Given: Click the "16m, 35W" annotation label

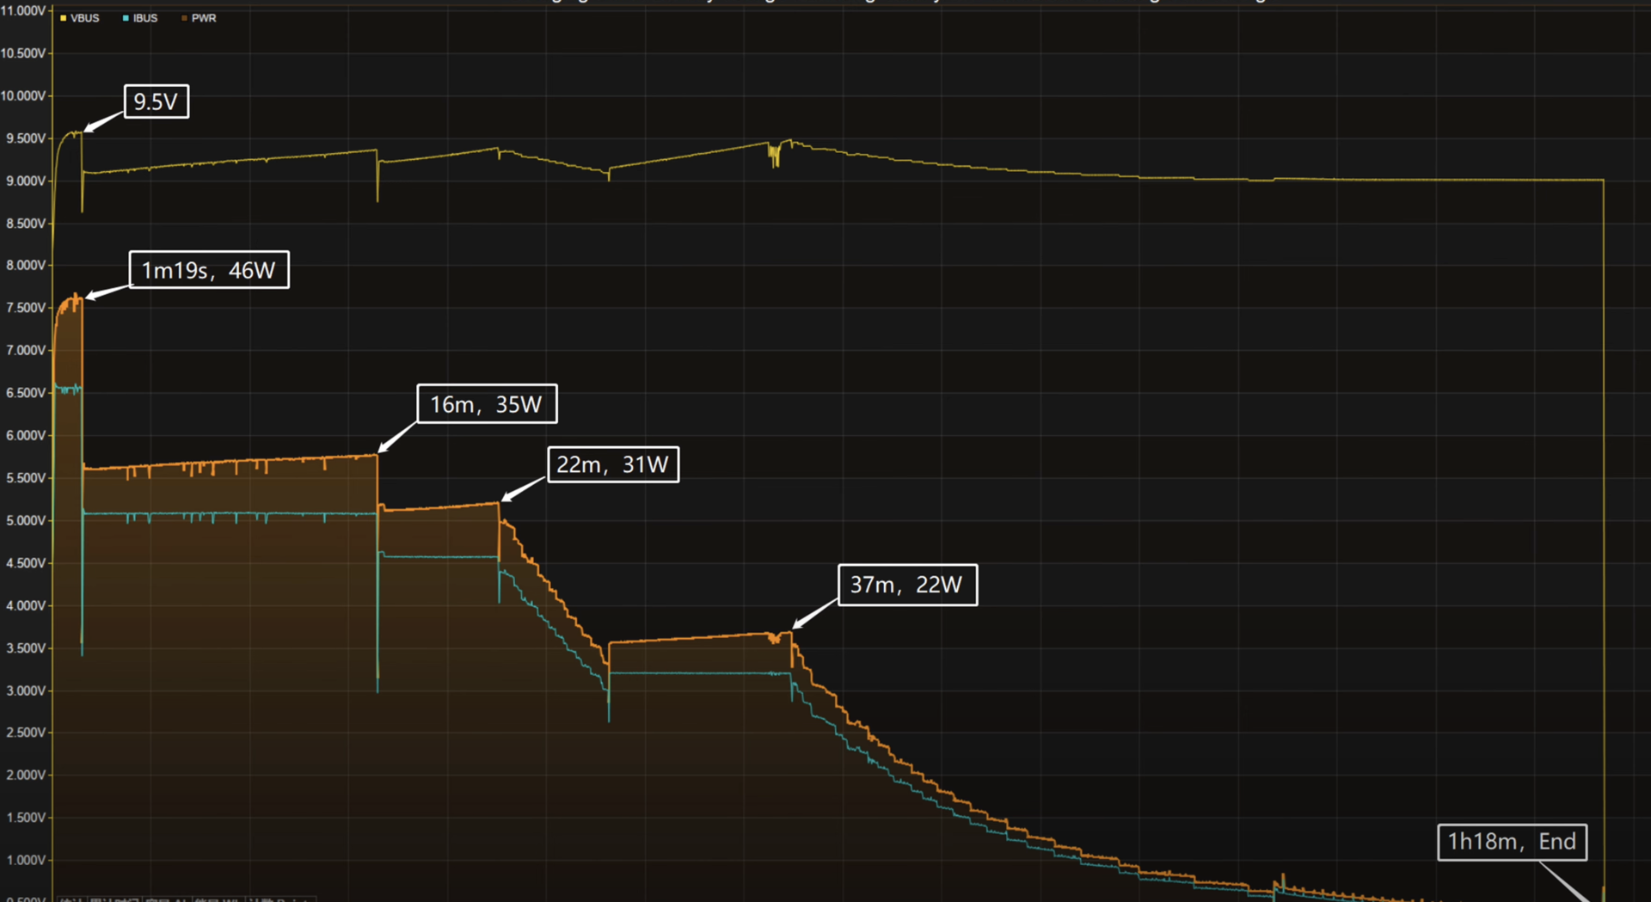Looking at the screenshot, I should [487, 404].
